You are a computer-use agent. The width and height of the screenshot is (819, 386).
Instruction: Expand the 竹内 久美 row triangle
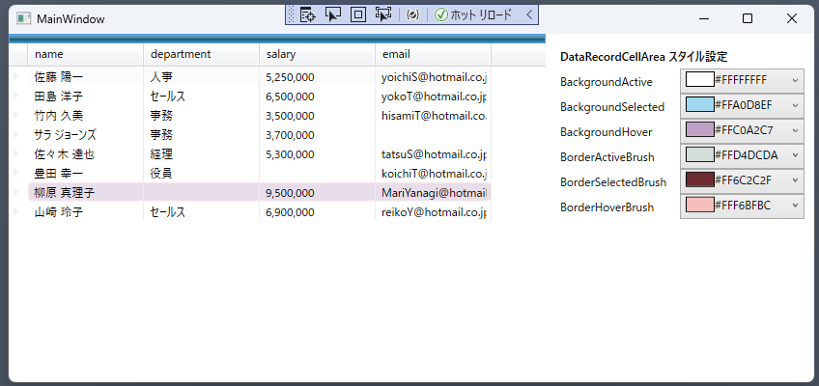[15, 115]
